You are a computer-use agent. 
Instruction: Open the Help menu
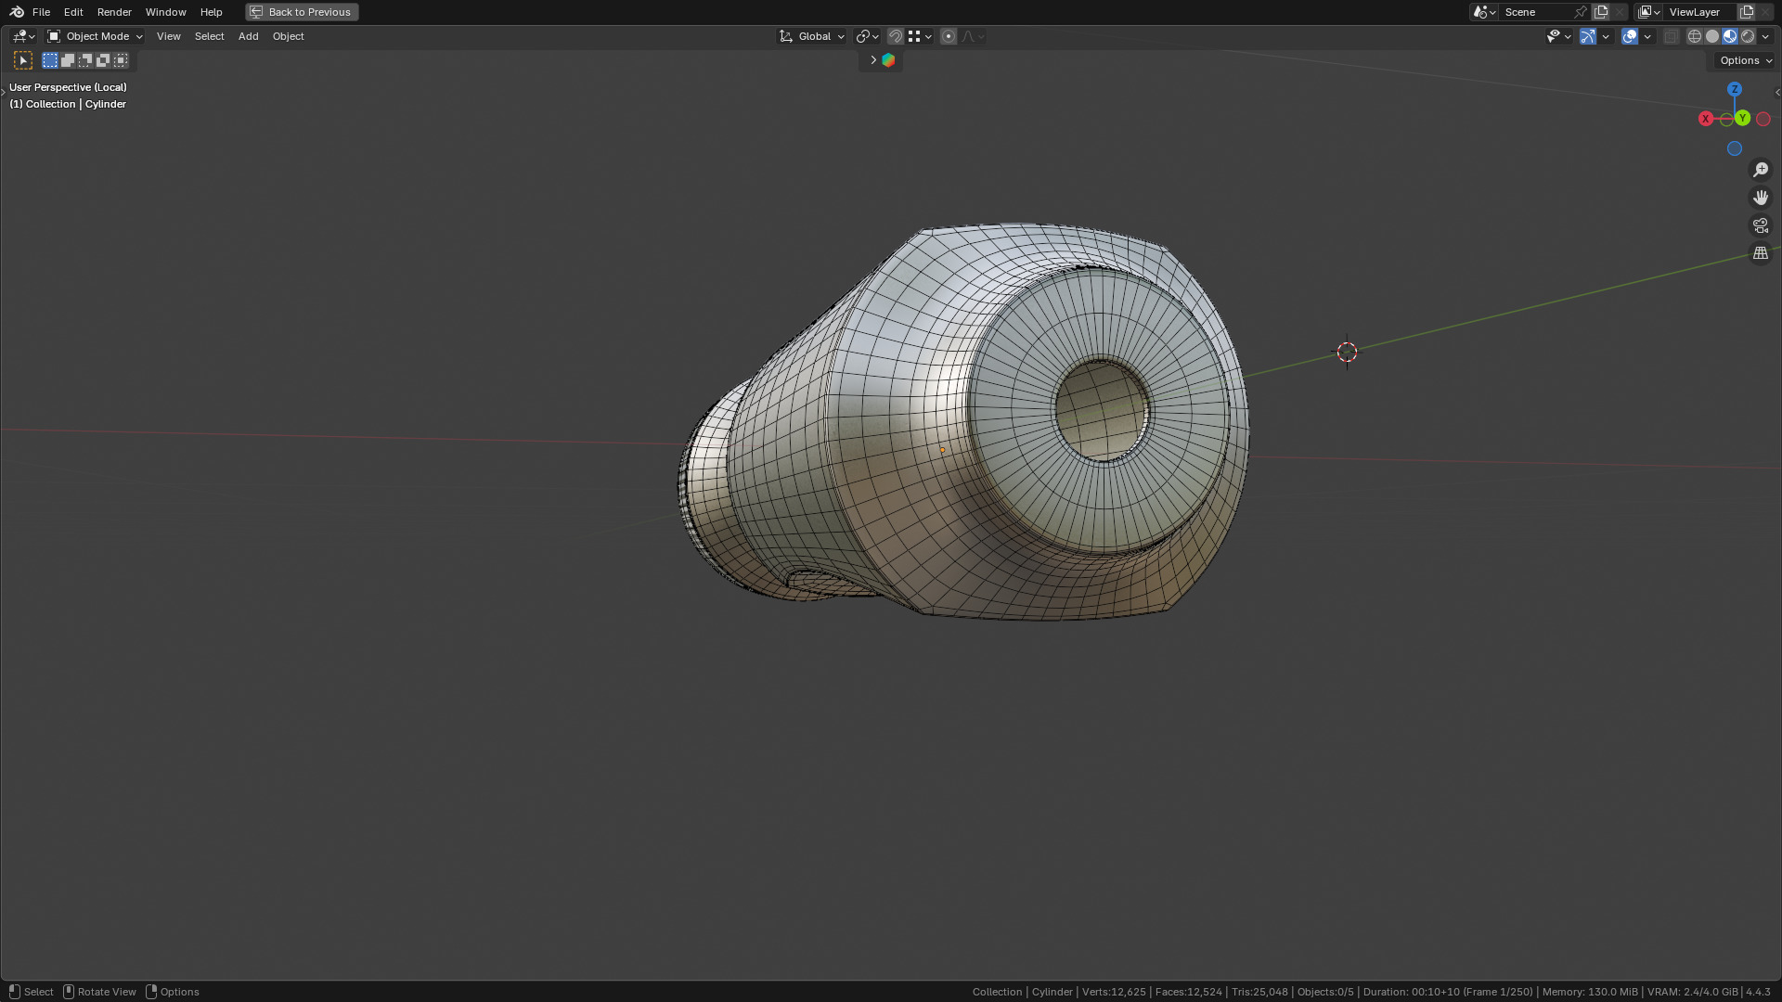[x=211, y=12]
